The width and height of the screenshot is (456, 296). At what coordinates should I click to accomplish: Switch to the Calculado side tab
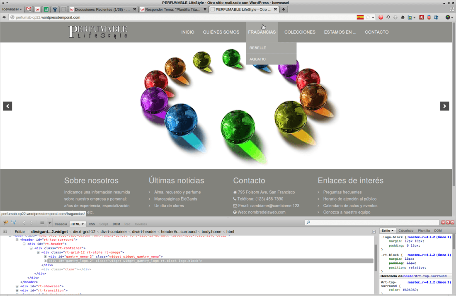(x=406, y=230)
